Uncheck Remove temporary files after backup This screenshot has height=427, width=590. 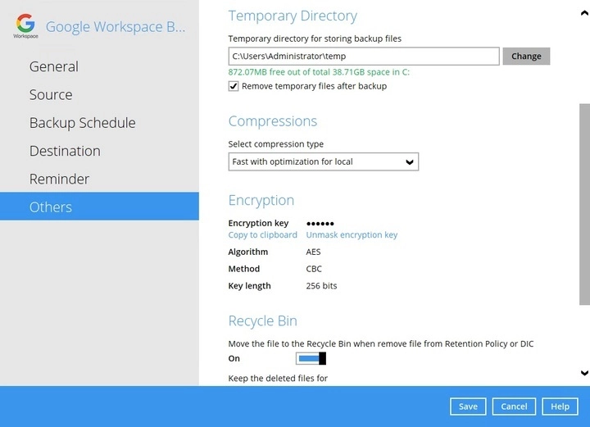click(x=234, y=86)
